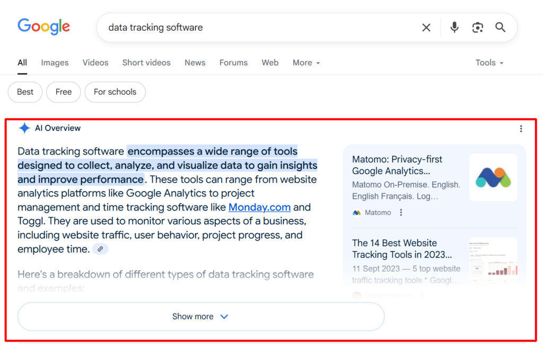Apply the Free filter chip

pos(64,92)
